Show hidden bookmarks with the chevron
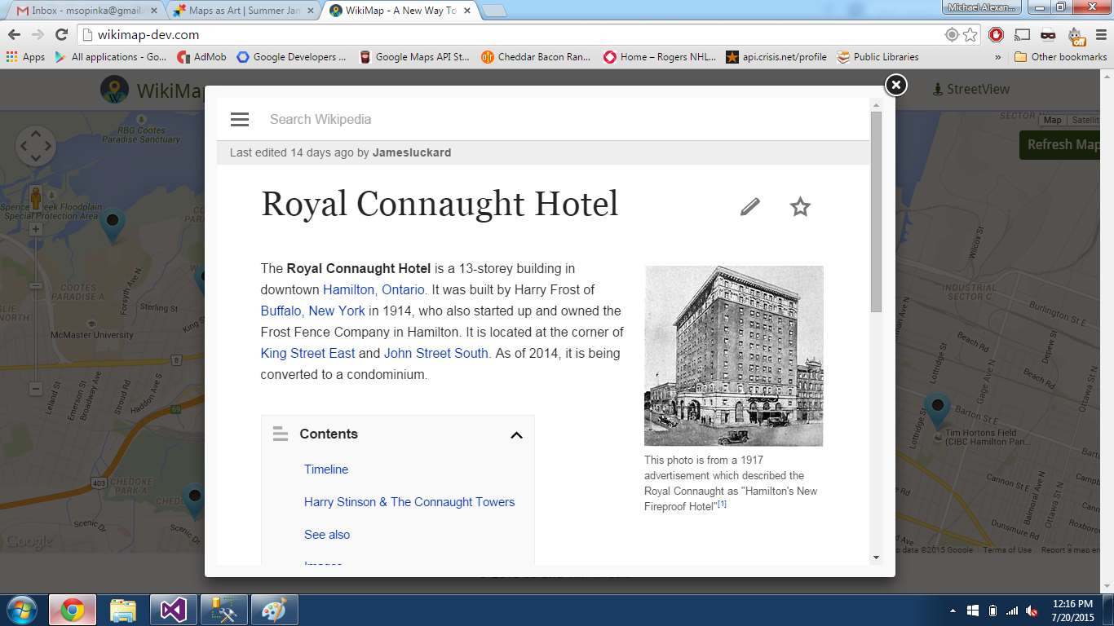1114x626 pixels. [x=998, y=57]
